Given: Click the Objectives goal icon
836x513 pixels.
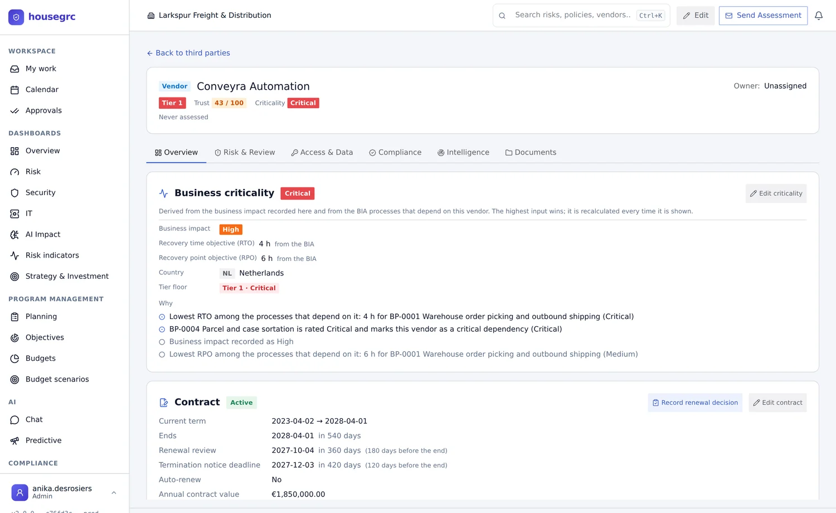Looking at the screenshot, I should point(14,338).
